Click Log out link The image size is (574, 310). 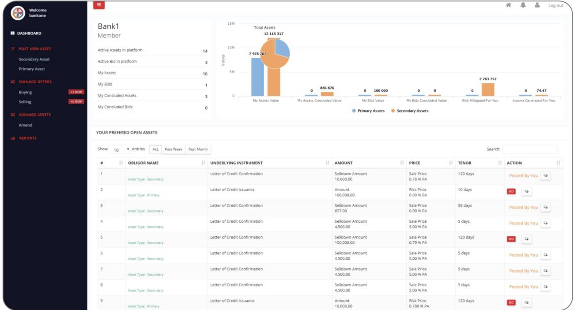556,6
